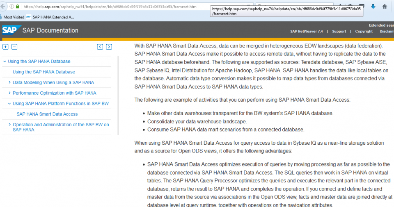
Task: Open SAP HANA Smart Data Access topic
Action: [x=47, y=114]
